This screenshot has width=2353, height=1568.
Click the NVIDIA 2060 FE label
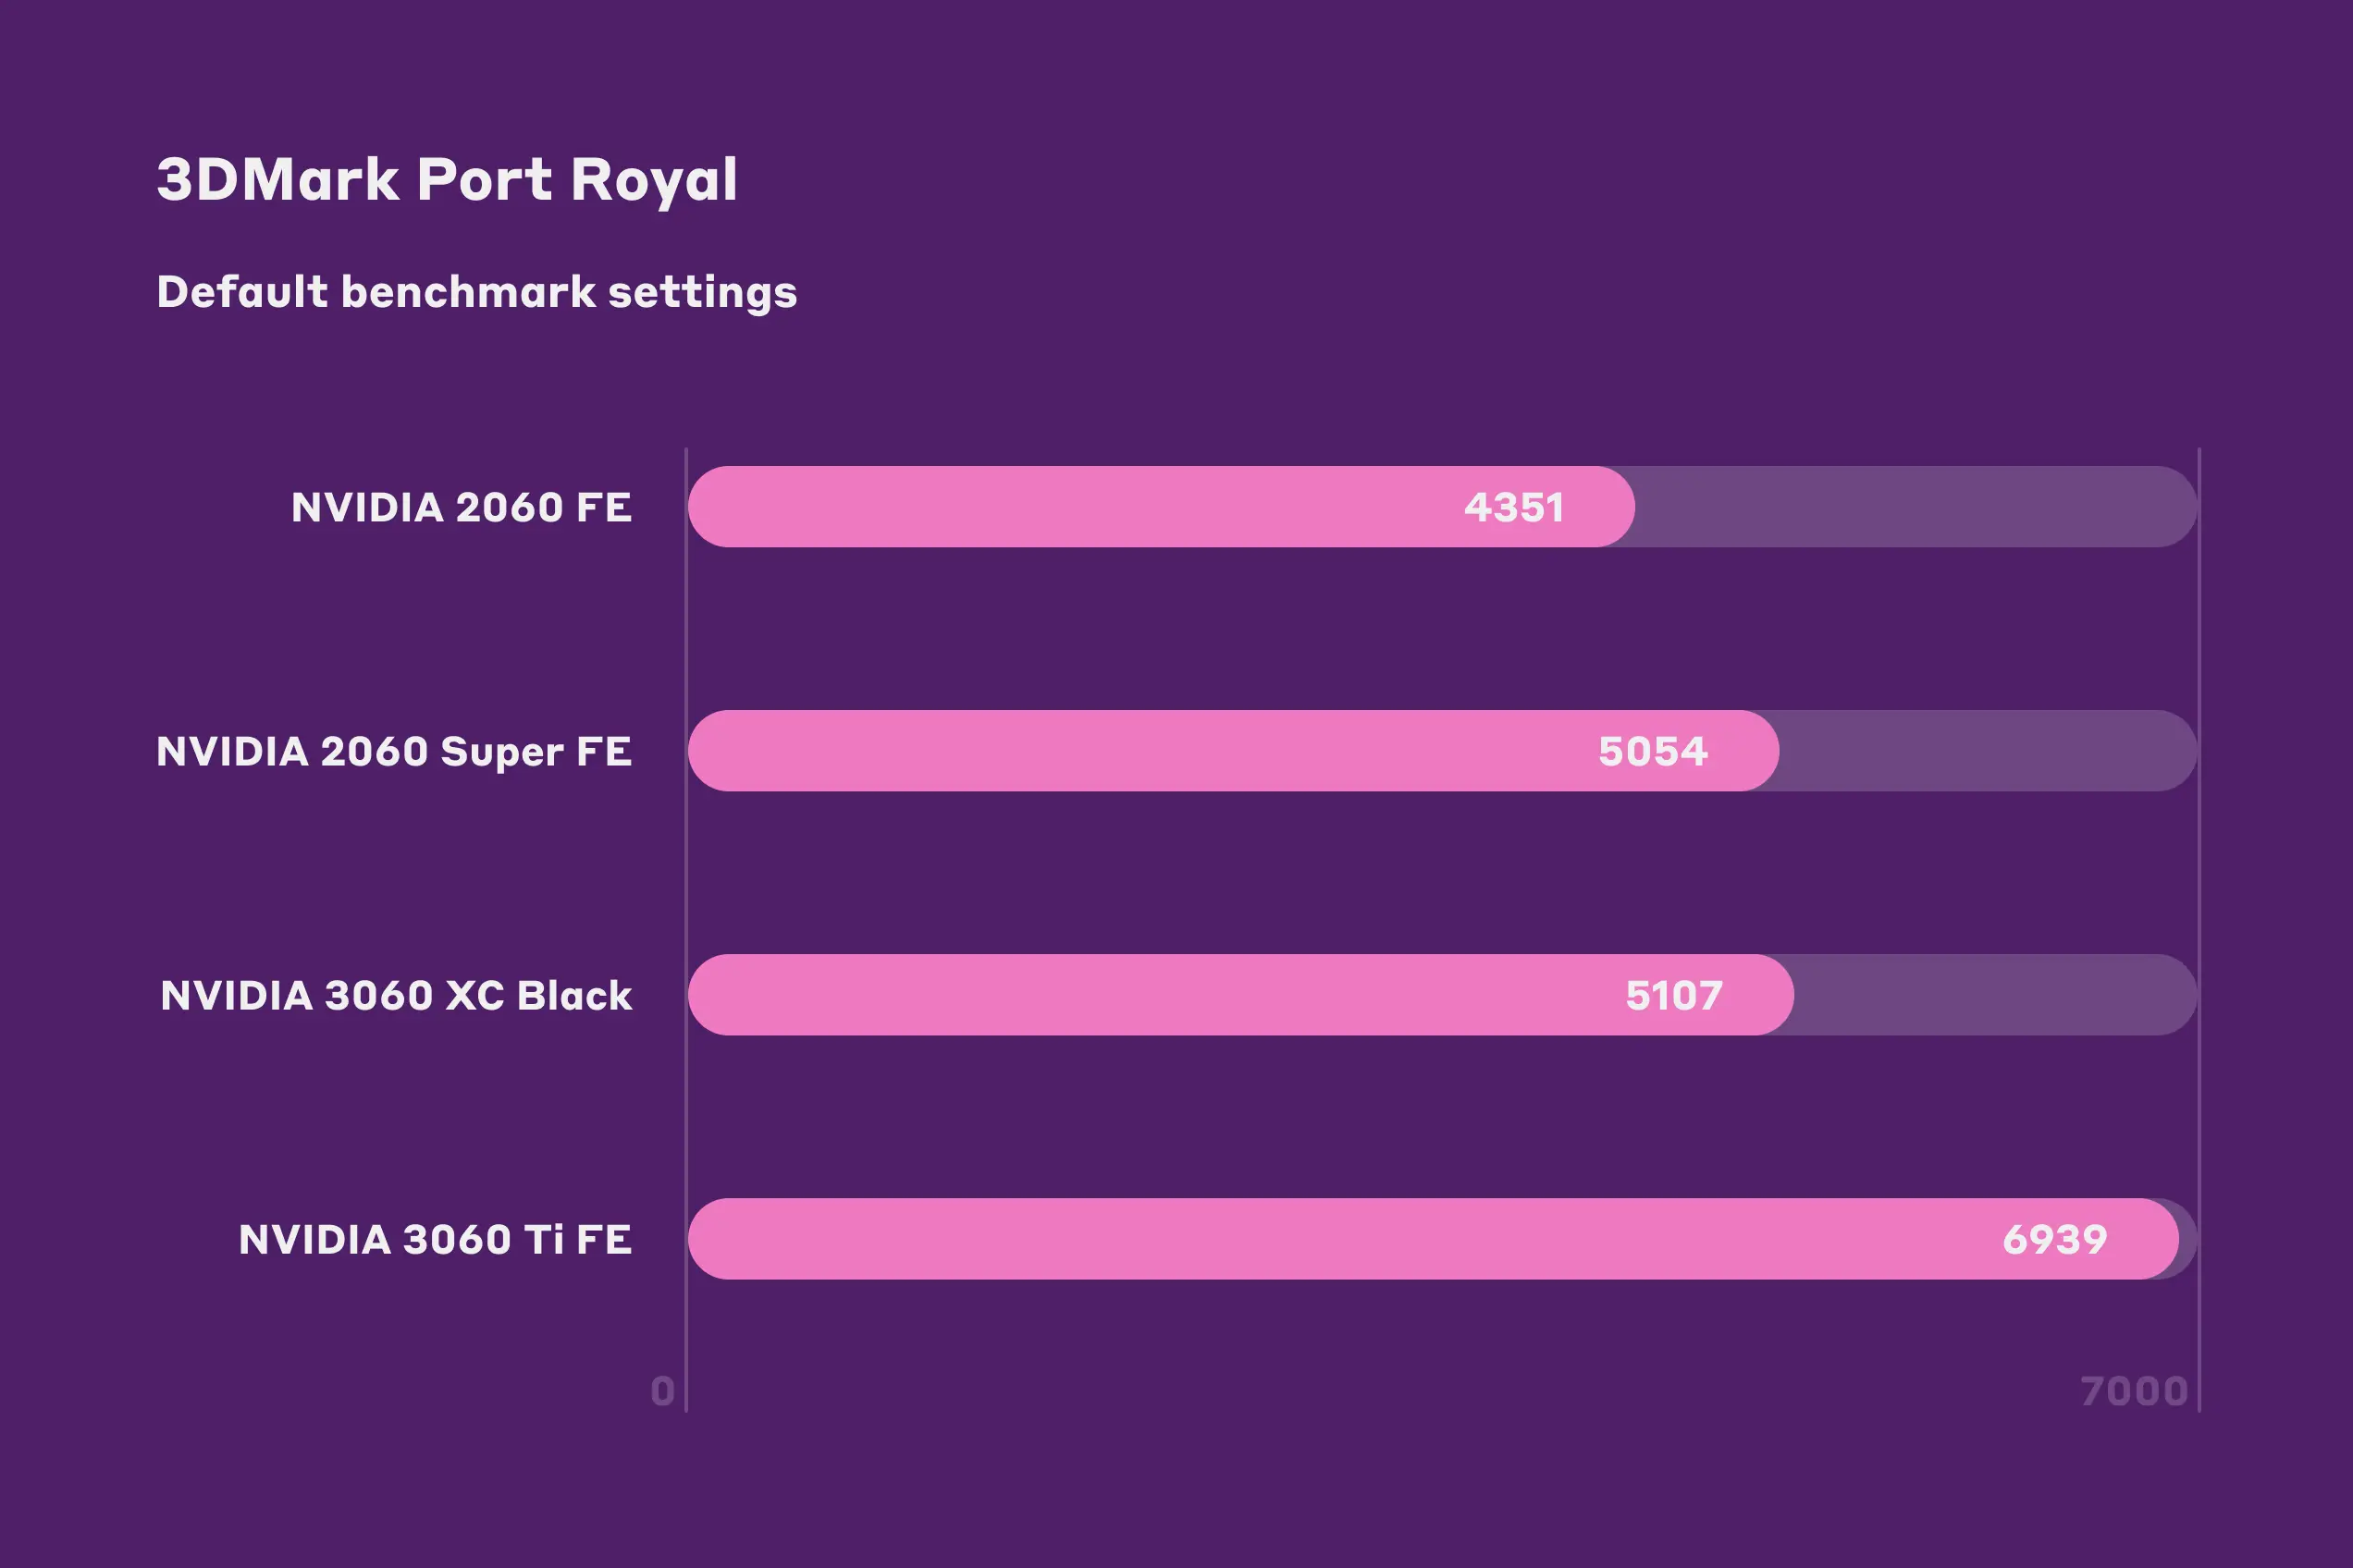(x=462, y=507)
